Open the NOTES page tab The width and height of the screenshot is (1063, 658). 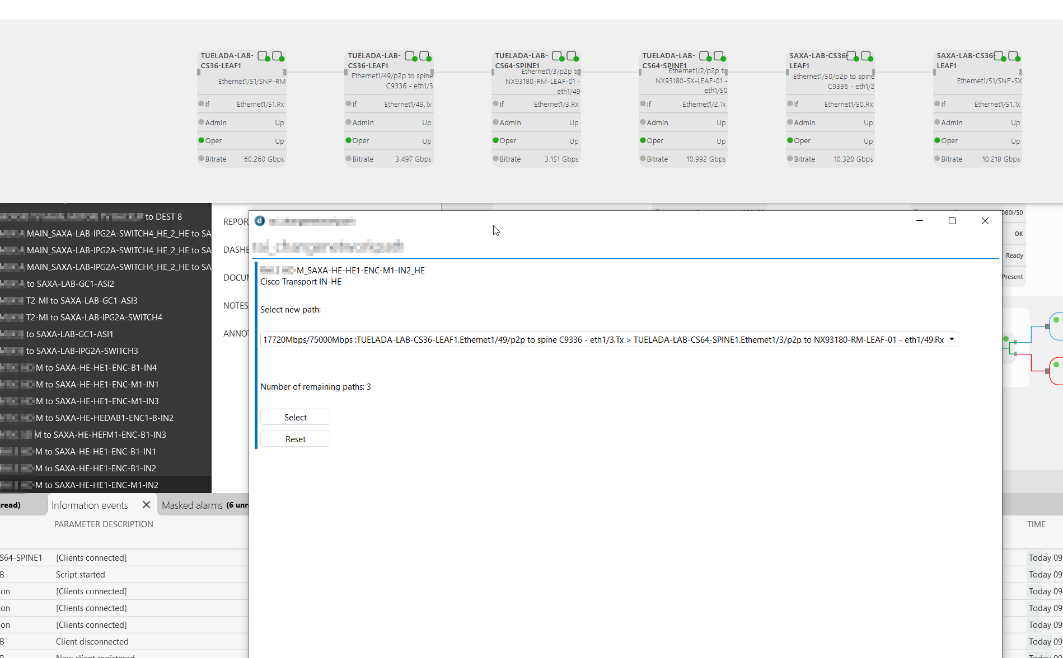pos(236,306)
